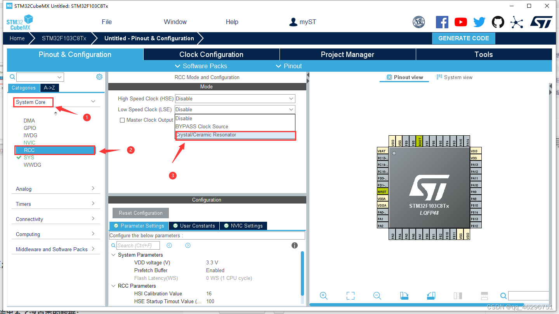The width and height of the screenshot is (559, 314).
Task: Click the Reset Configuration button
Action: pos(141,213)
